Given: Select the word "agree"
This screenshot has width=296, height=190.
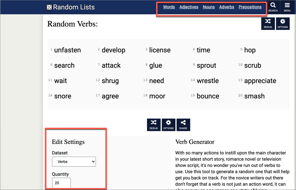Looking at the screenshot, I should (x=110, y=96).
